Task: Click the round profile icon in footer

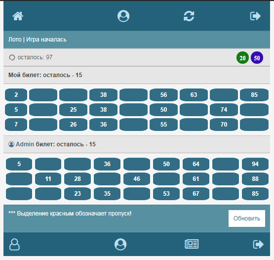Action: [x=120, y=244]
